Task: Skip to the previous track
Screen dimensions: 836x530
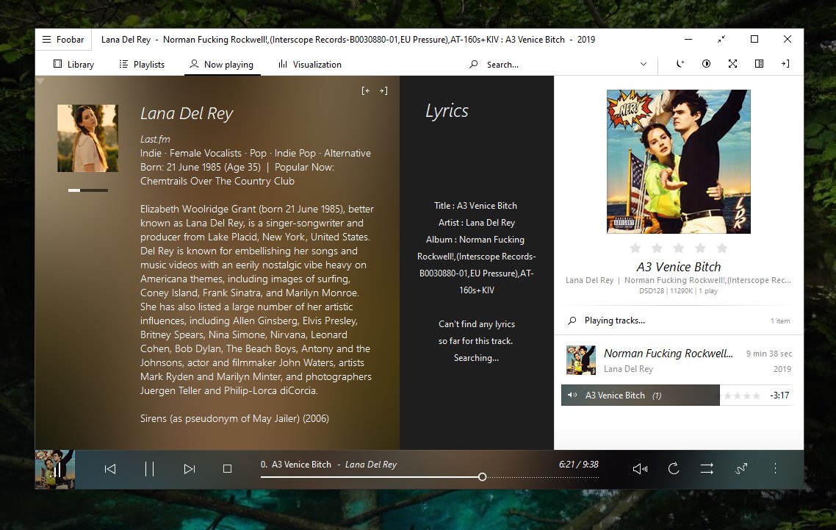Action: pos(110,469)
